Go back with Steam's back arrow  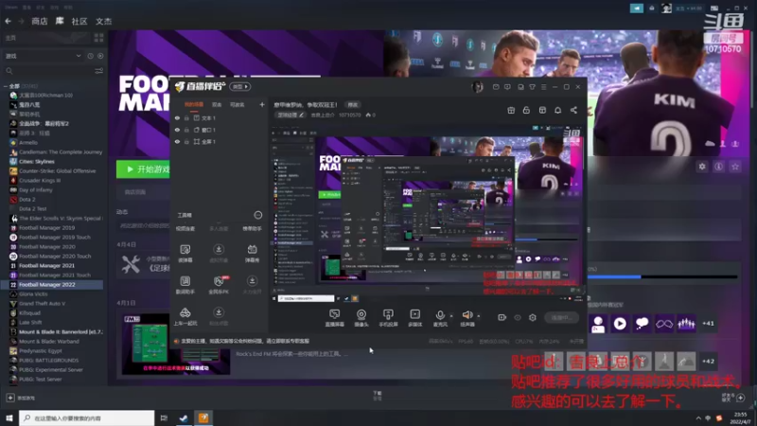click(x=8, y=21)
